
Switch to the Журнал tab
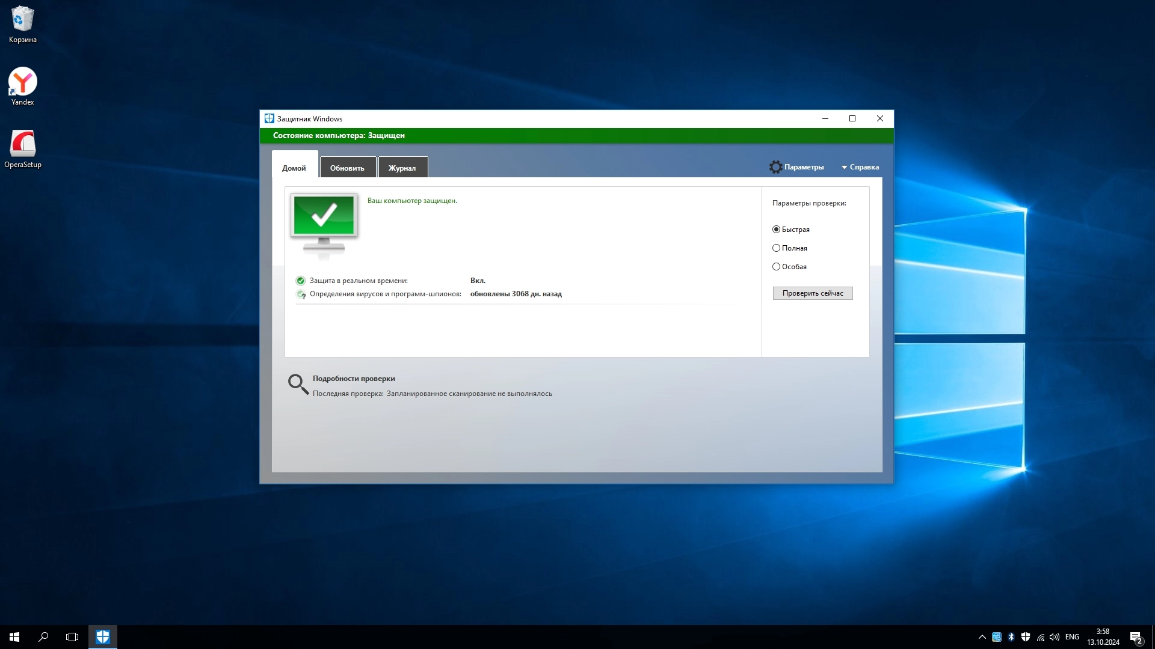pyautogui.click(x=402, y=168)
